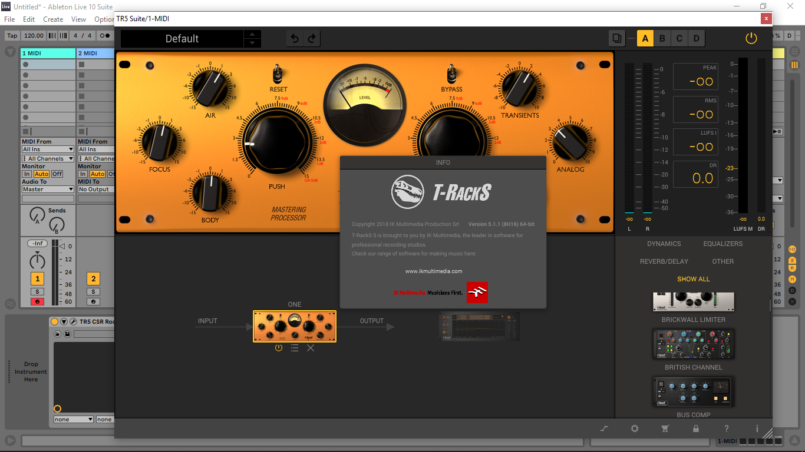
Task: Switch to preset slot A
Action: (645, 39)
